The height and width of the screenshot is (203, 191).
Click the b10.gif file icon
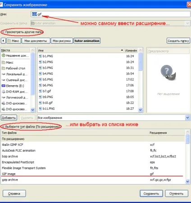[40, 103]
